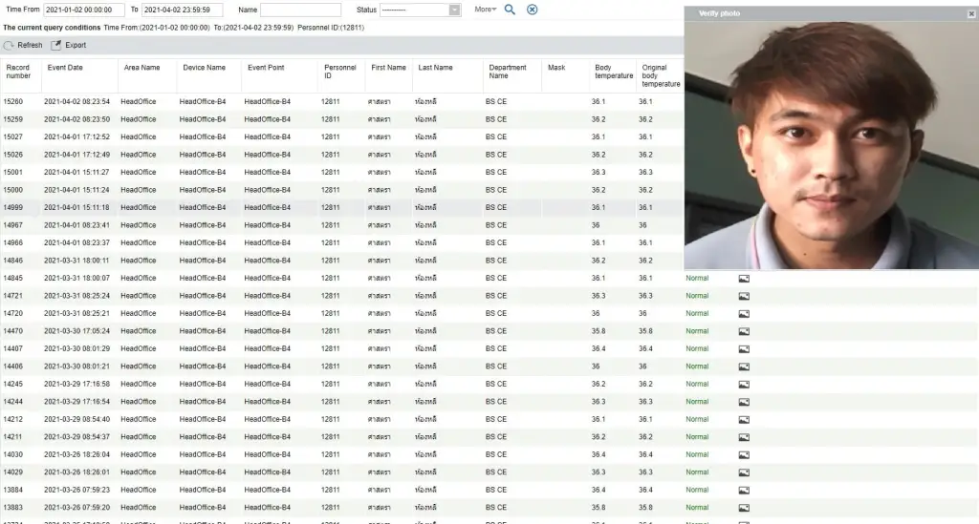The width and height of the screenshot is (979, 524).
Task: Select the row for record 15260
Action: click(x=287, y=101)
